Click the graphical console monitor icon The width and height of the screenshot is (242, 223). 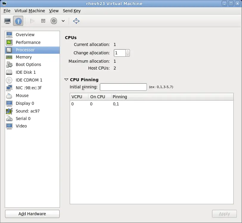[7, 21]
